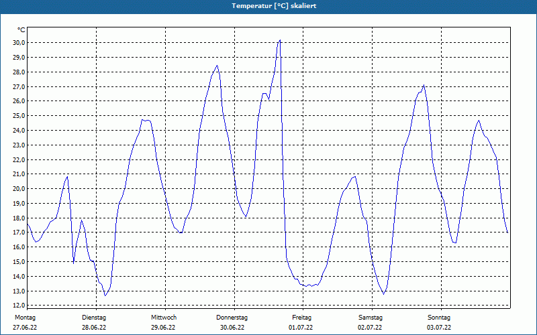The image size is (537, 335).
Task: Select the 17,0 axis value
Action: [18, 232]
